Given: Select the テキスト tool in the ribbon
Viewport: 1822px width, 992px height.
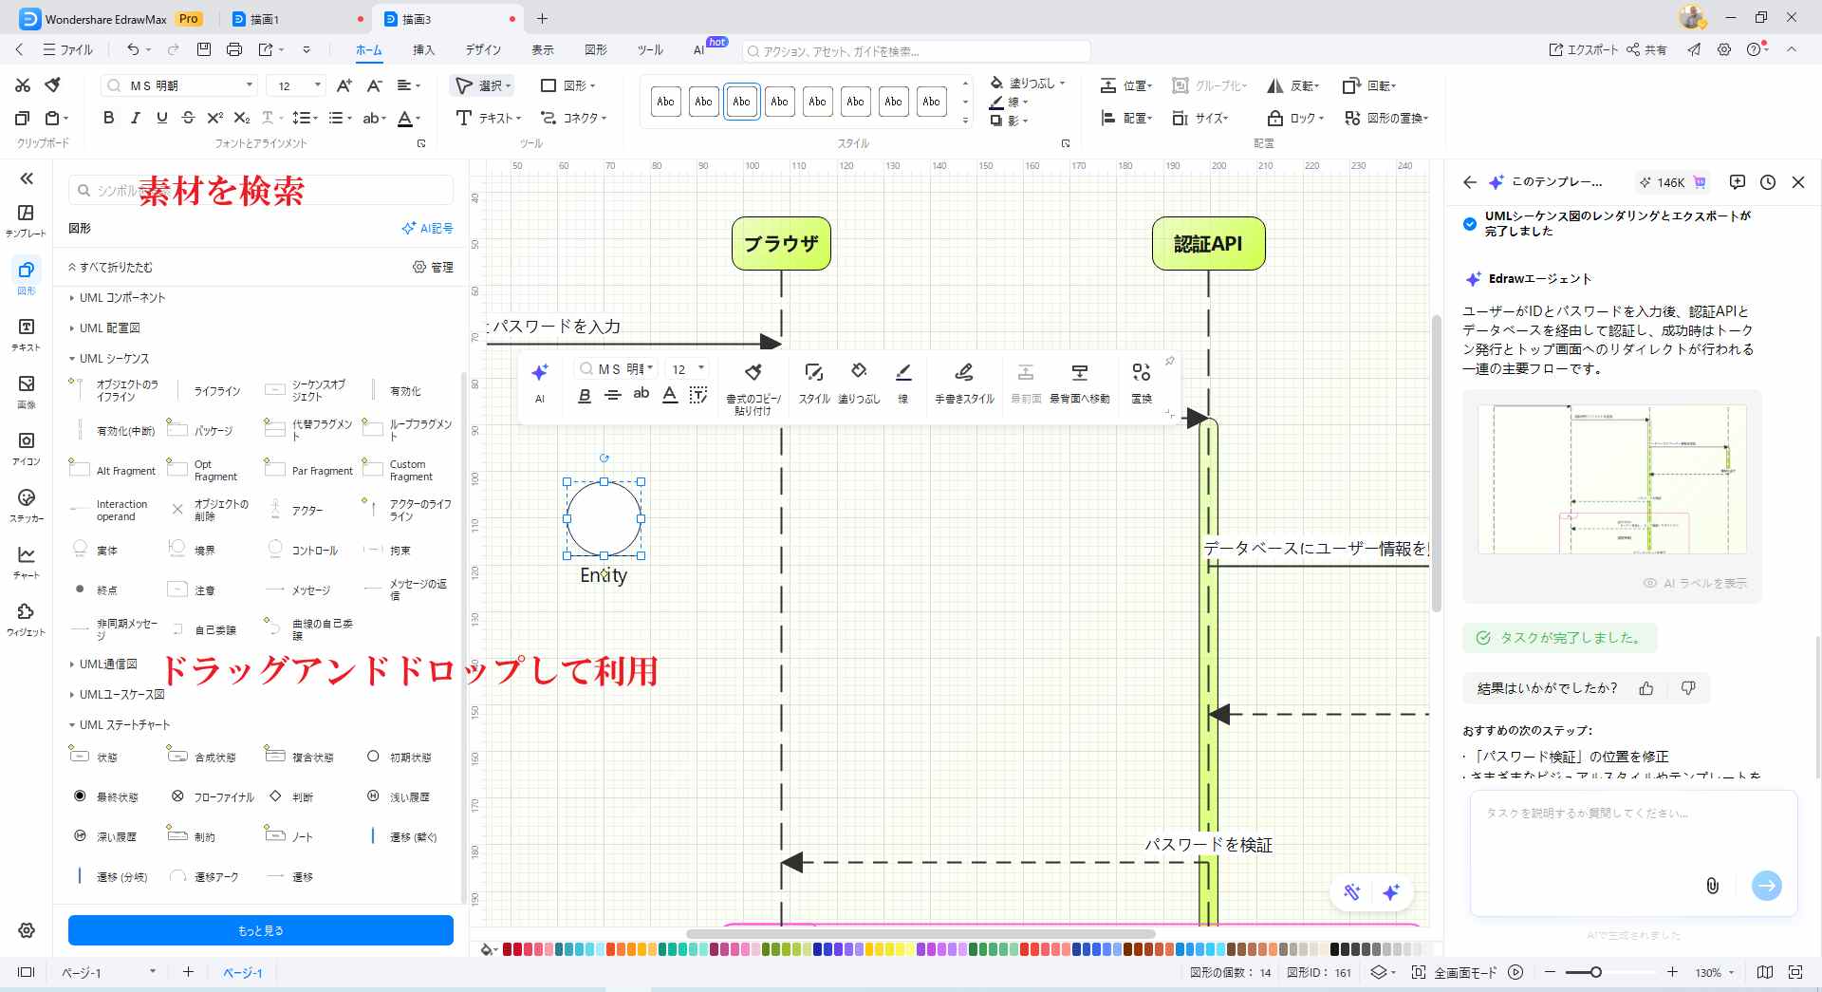Looking at the screenshot, I should click(x=487, y=118).
